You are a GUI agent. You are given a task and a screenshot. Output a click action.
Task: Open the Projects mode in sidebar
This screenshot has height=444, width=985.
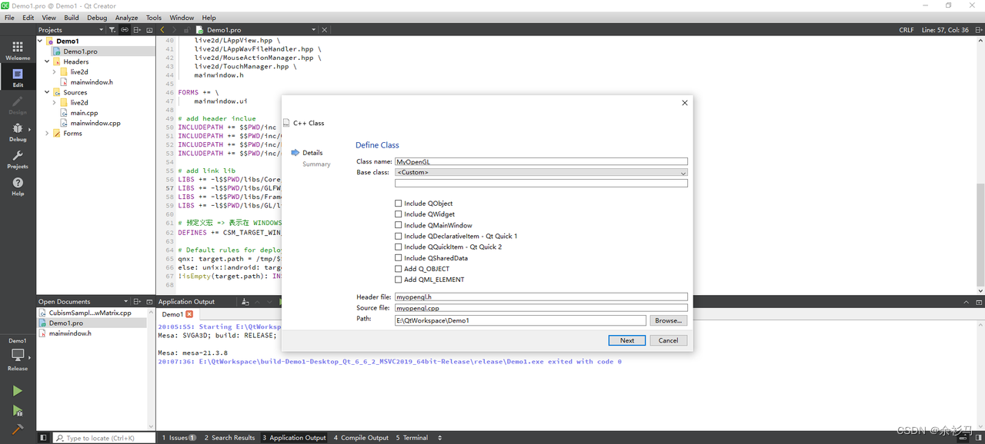point(18,160)
